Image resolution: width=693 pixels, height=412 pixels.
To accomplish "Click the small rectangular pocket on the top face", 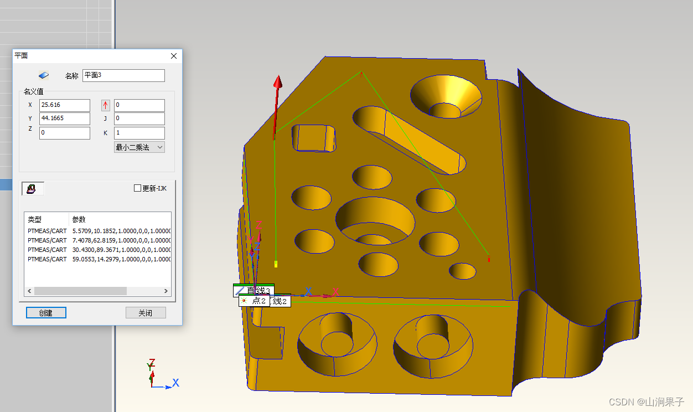I will click(x=313, y=138).
